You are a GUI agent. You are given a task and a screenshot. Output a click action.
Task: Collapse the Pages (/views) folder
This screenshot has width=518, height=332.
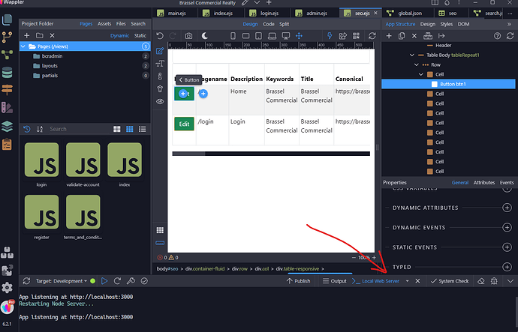tap(23, 46)
